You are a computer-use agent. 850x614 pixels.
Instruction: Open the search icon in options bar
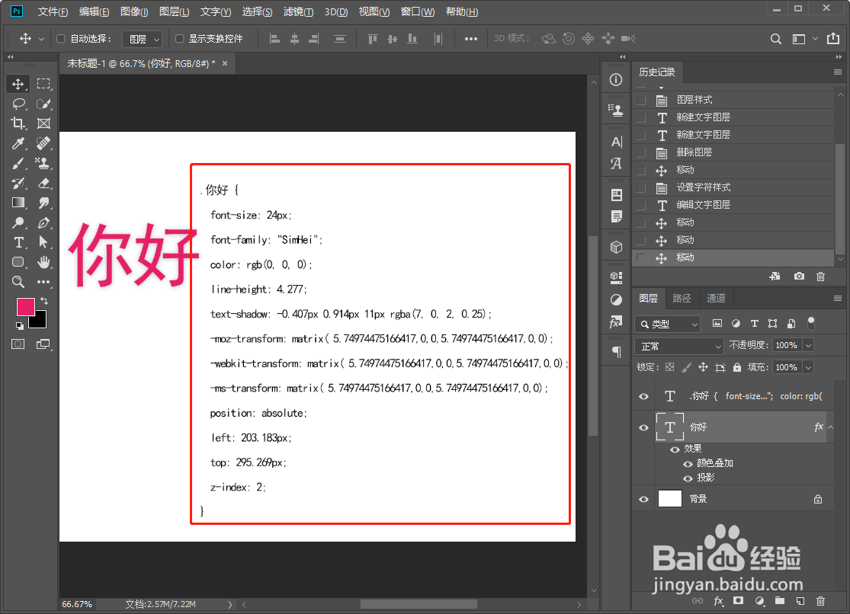[776, 39]
